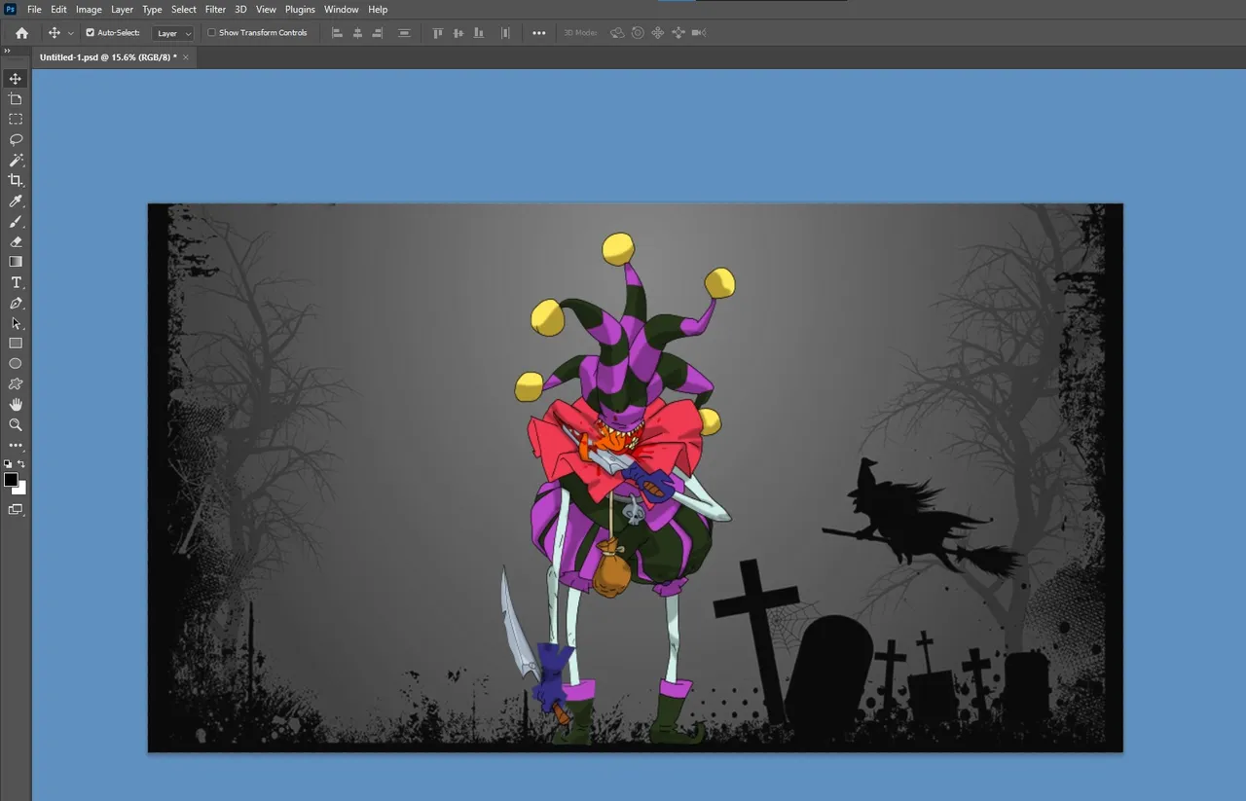Open the Image menu
Image resolution: width=1246 pixels, height=801 pixels.
point(89,10)
